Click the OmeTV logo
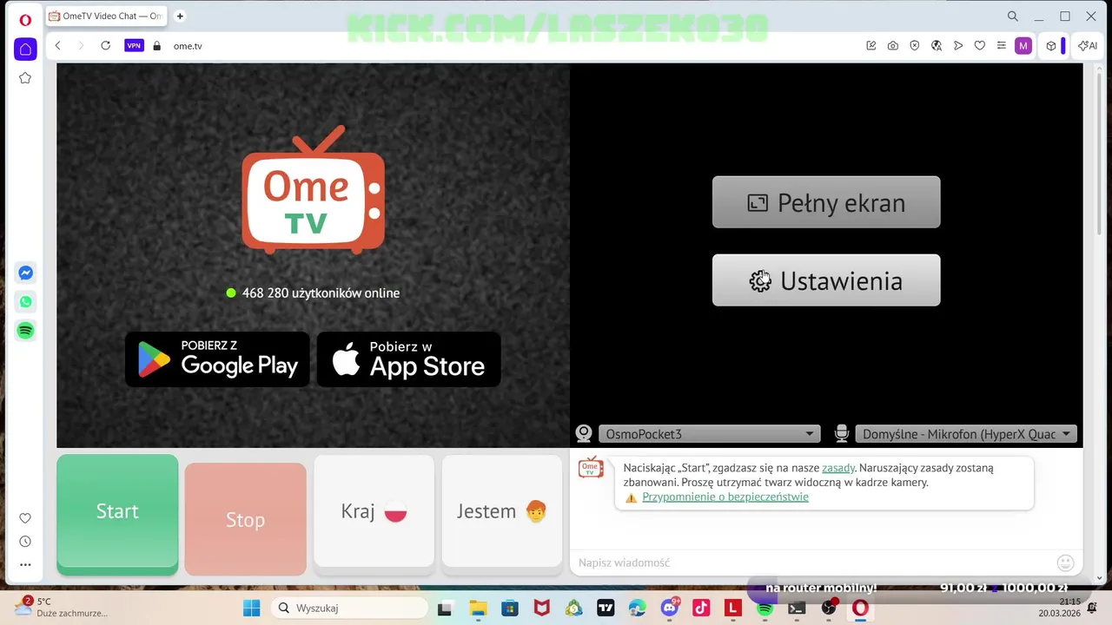 (x=313, y=189)
